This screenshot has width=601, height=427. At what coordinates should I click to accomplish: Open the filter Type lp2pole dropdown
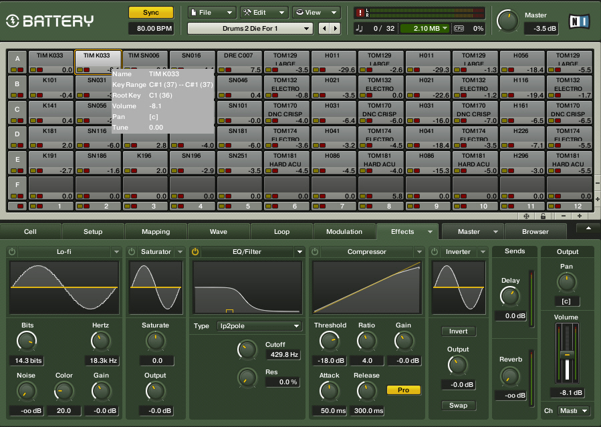[259, 326]
